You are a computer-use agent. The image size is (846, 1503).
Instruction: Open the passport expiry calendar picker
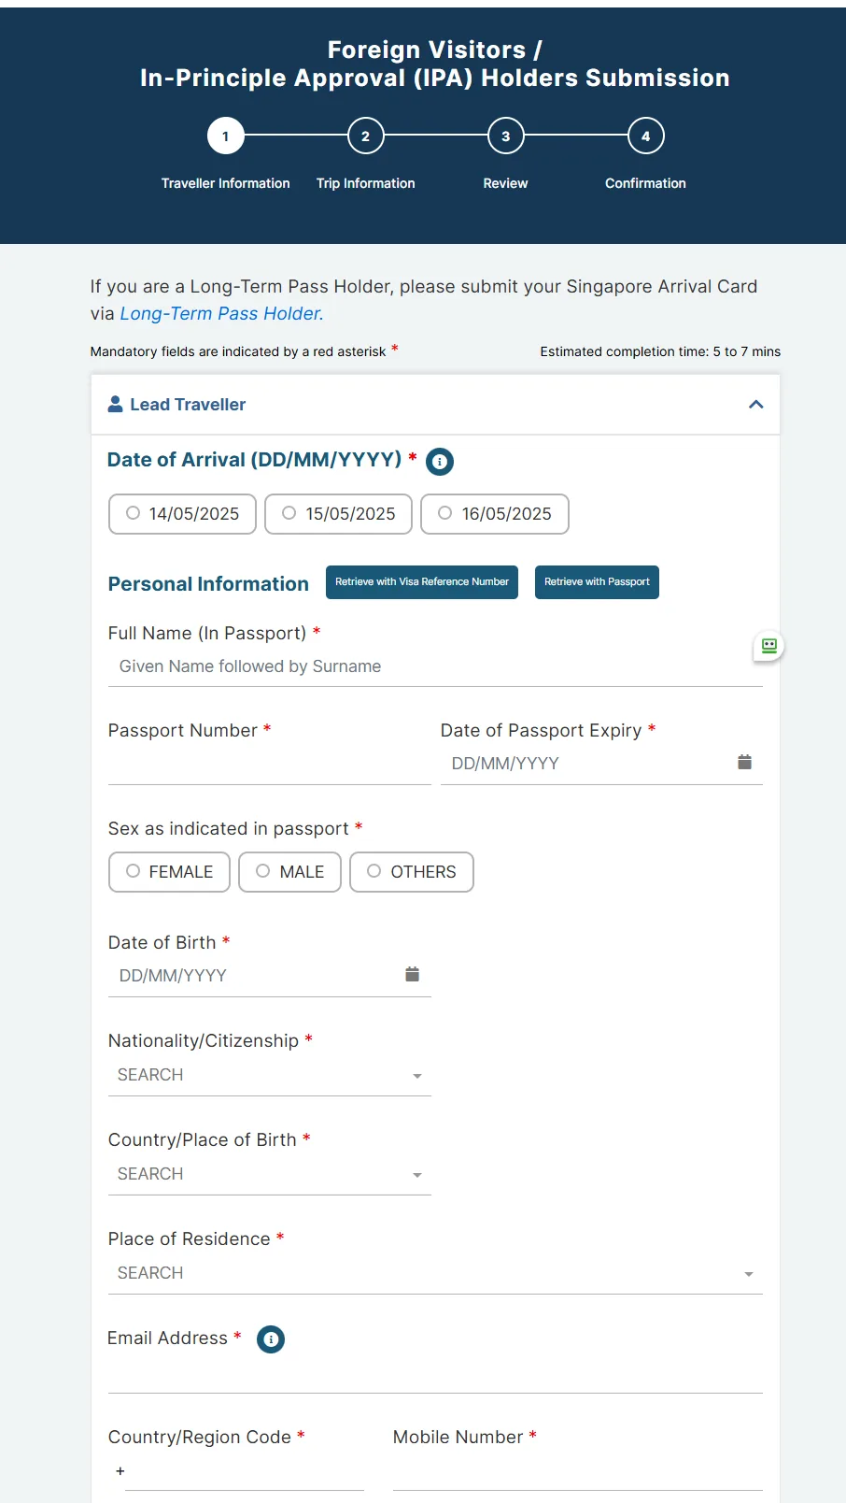coord(744,763)
